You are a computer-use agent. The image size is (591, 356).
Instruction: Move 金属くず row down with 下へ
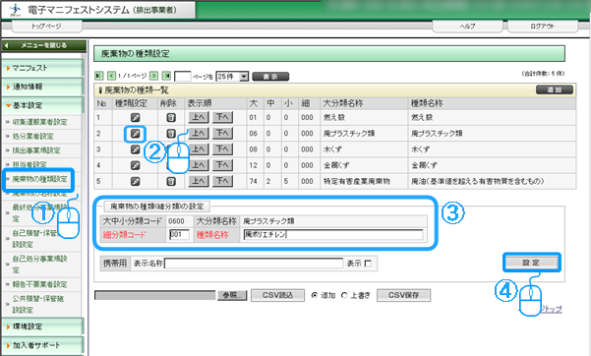pos(222,165)
